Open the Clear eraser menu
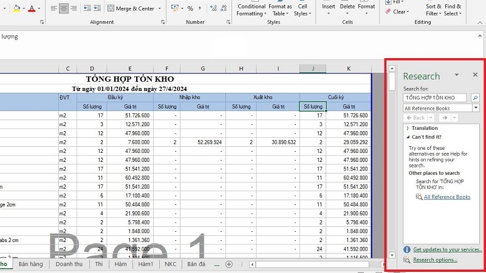The height and width of the screenshot is (273, 486). coord(397,12)
